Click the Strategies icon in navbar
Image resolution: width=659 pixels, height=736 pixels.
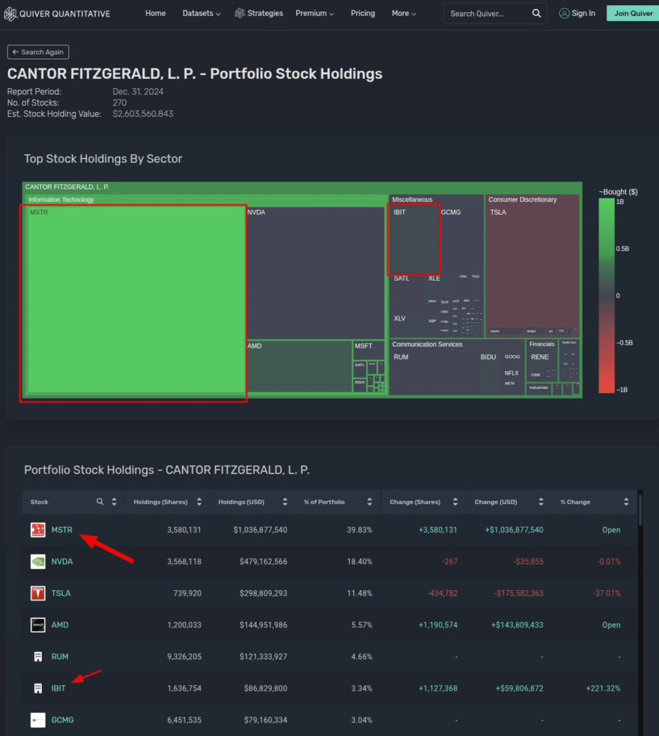(240, 13)
